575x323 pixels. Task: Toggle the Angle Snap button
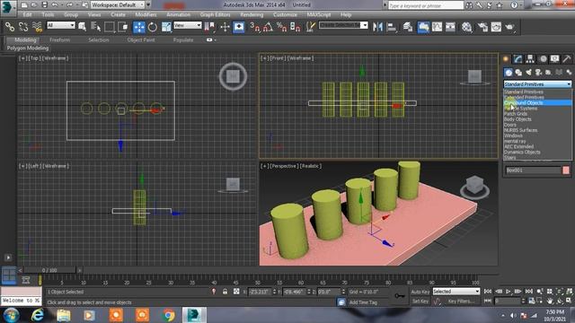pyautogui.click(x=268, y=27)
